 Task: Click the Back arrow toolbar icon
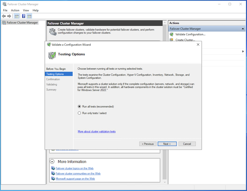(4, 16)
